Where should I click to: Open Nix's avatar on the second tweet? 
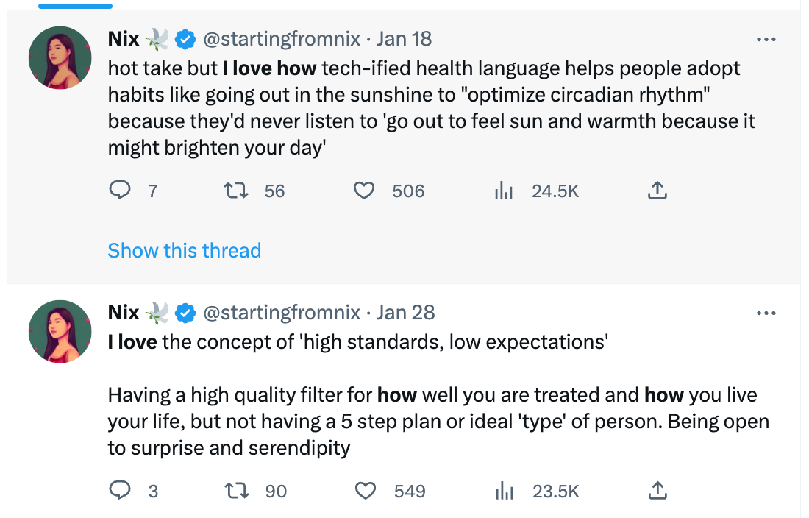coord(60,332)
